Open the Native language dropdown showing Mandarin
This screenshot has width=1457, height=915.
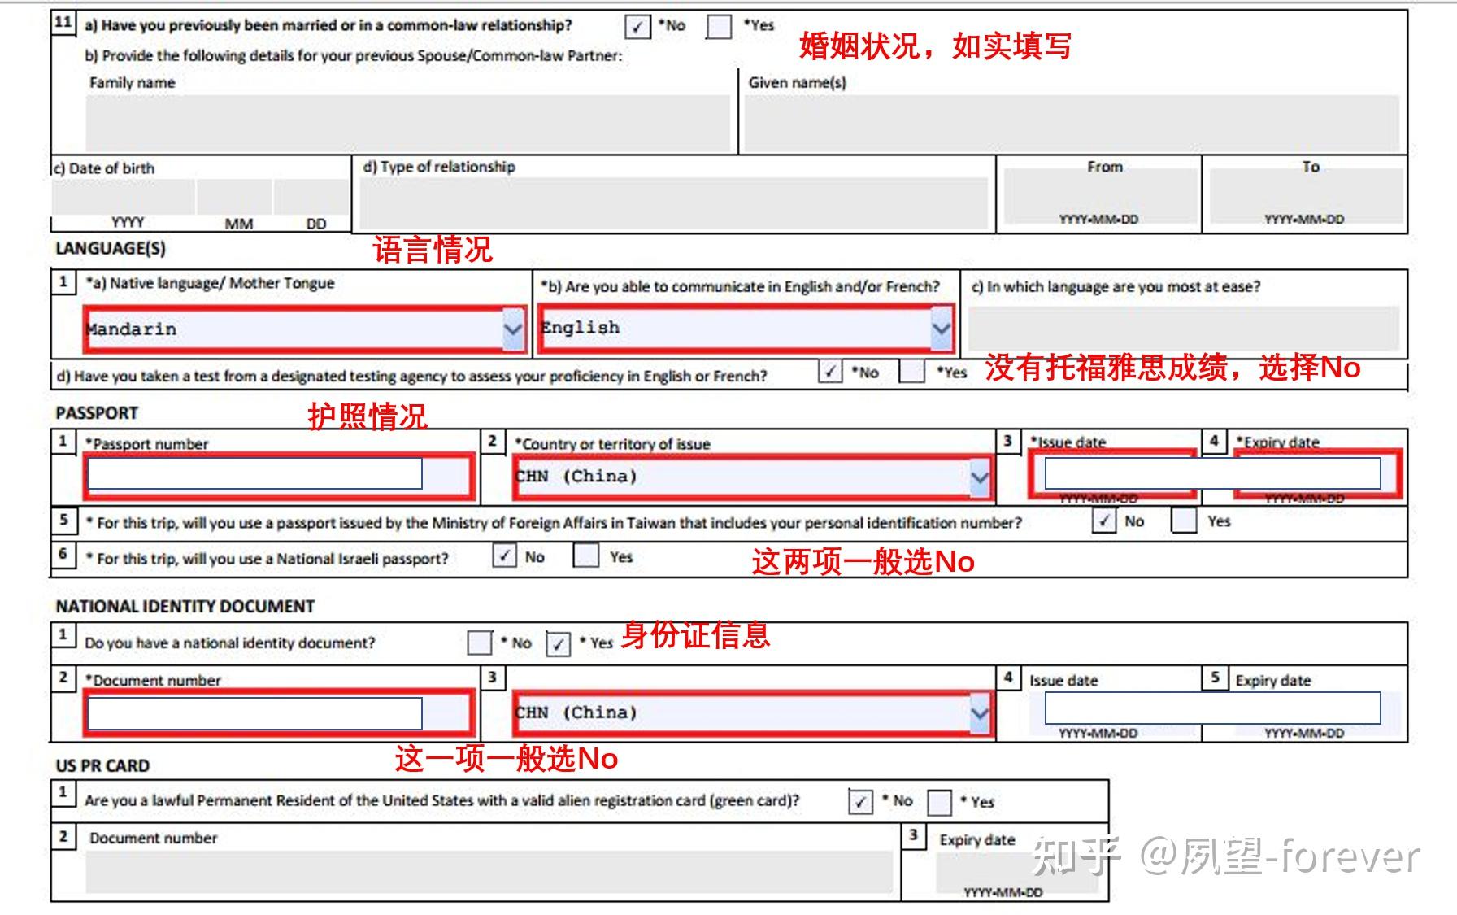pyautogui.click(x=514, y=328)
